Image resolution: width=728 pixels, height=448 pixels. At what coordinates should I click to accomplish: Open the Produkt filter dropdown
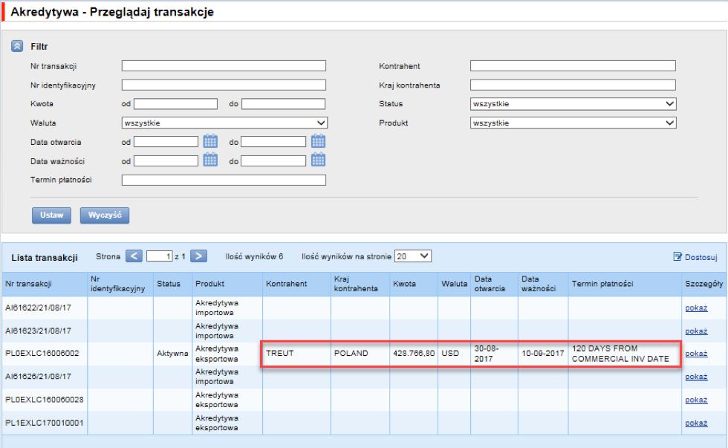[573, 123]
